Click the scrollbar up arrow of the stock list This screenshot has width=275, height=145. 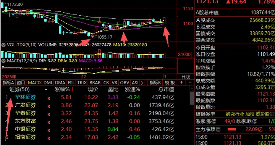point(192,89)
